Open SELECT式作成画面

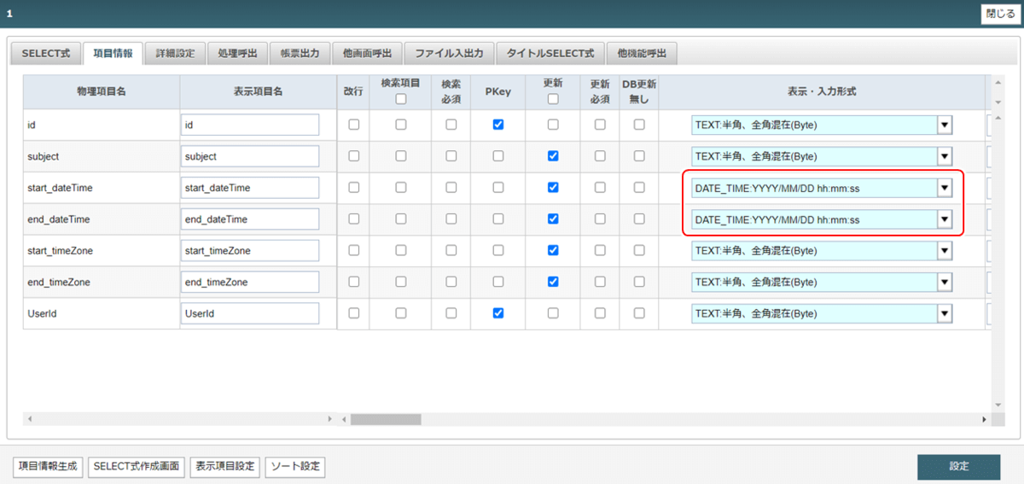point(137,466)
